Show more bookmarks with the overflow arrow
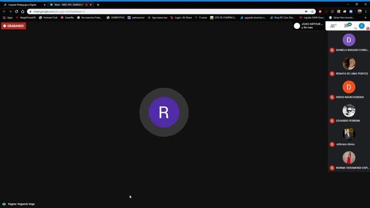 click(366, 17)
